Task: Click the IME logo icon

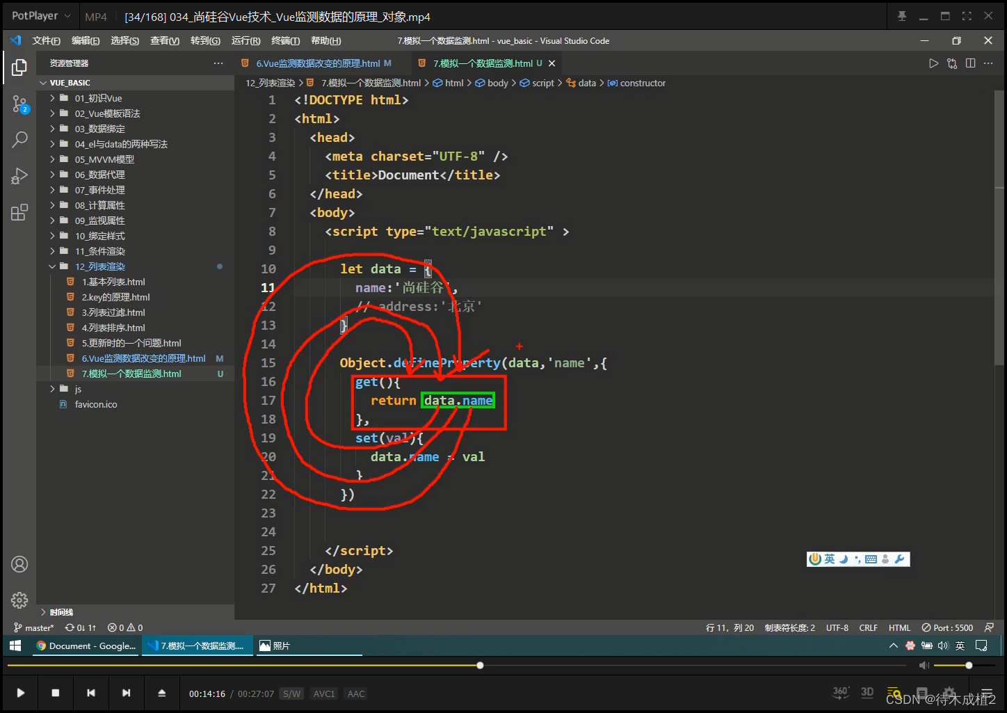Action: point(815,559)
